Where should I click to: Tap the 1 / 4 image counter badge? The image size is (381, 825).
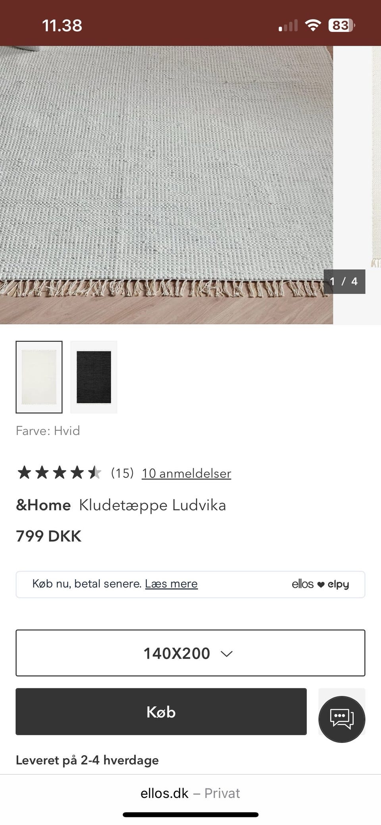click(x=344, y=281)
